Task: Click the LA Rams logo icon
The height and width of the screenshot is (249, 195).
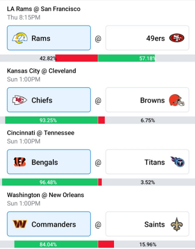Action: 20,38
